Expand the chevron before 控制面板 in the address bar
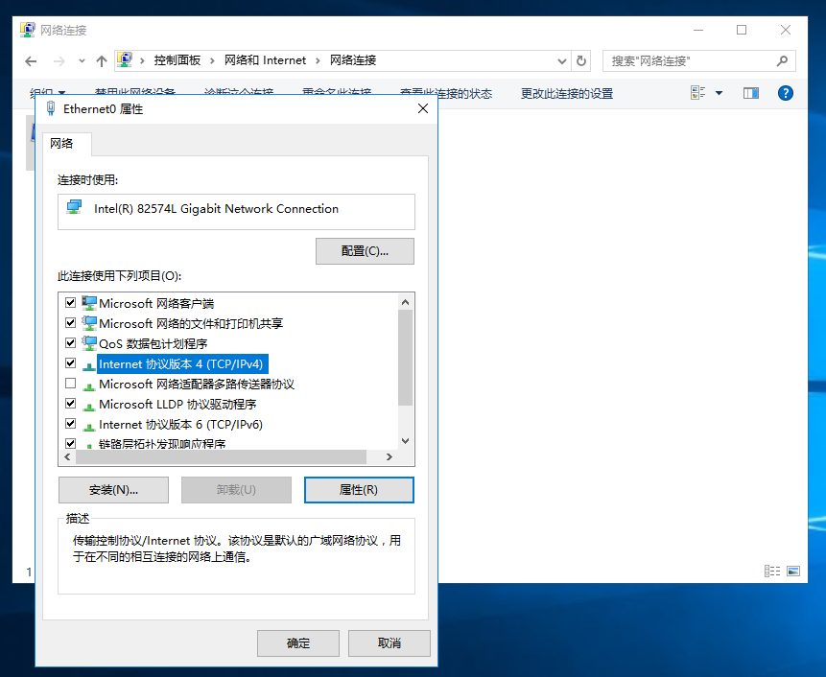Image resolution: width=826 pixels, height=677 pixels. [x=142, y=61]
